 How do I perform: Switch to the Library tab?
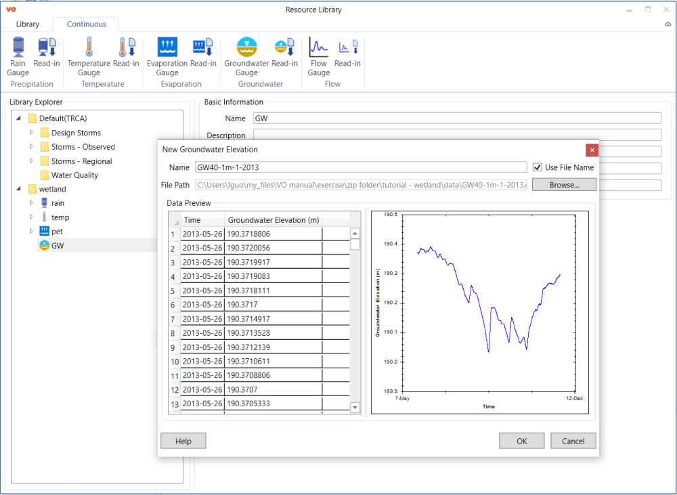pyautogui.click(x=28, y=24)
